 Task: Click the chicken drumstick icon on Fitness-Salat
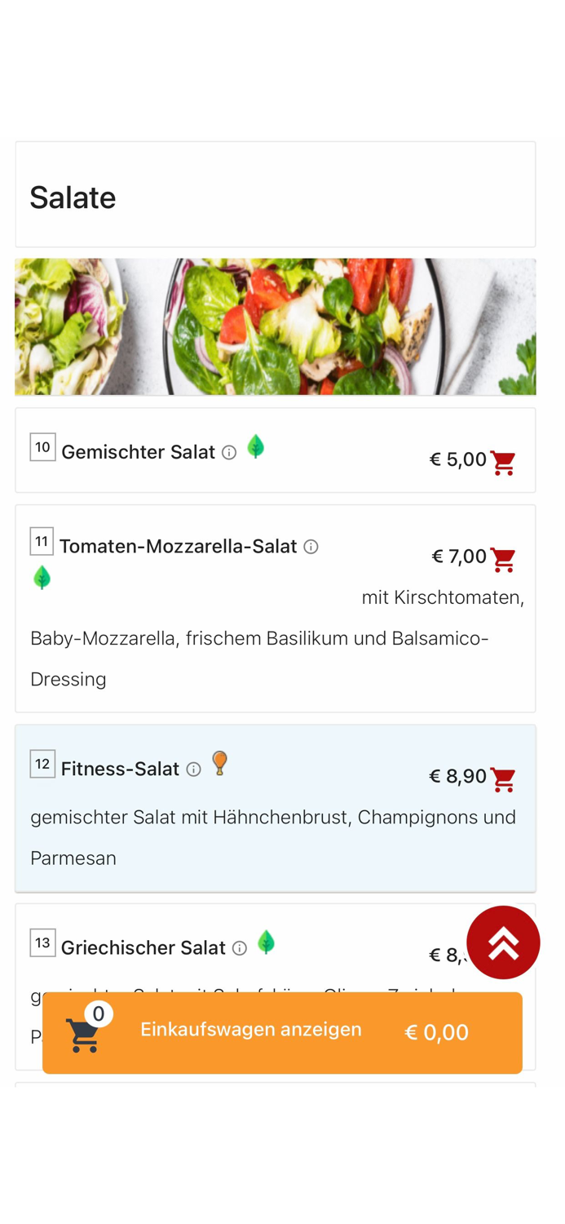[x=219, y=763]
